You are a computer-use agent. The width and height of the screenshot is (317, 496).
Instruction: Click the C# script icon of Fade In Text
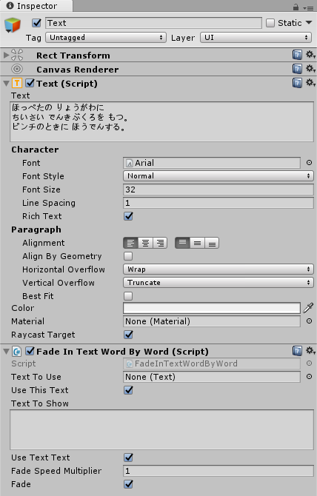(17, 351)
